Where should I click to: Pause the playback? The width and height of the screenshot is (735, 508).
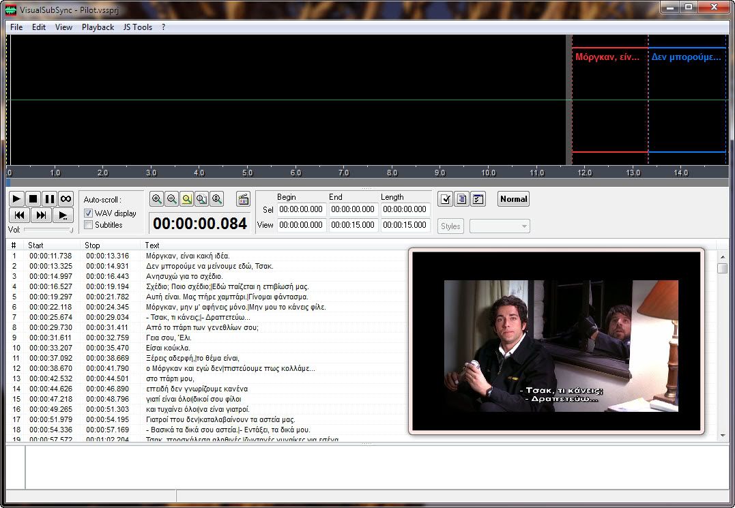[x=49, y=199]
